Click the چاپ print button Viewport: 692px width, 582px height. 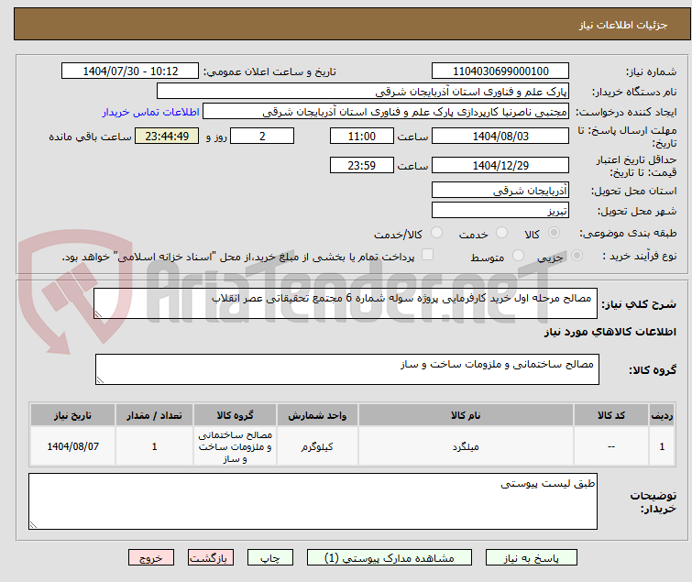click(x=270, y=558)
